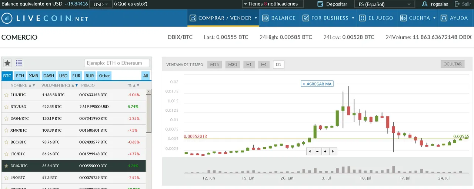
Task: Select the Other market tab
Action: click(104, 76)
